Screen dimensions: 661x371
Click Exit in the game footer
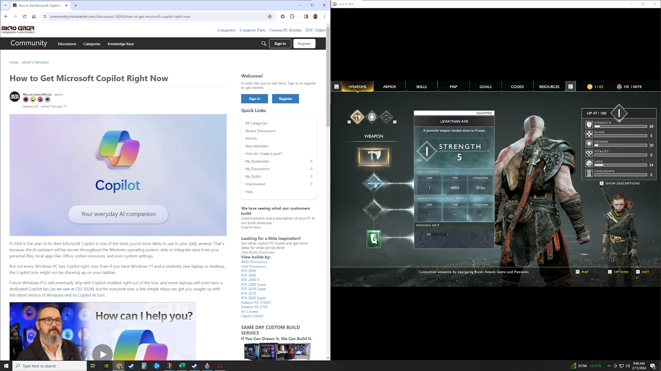tap(642, 272)
